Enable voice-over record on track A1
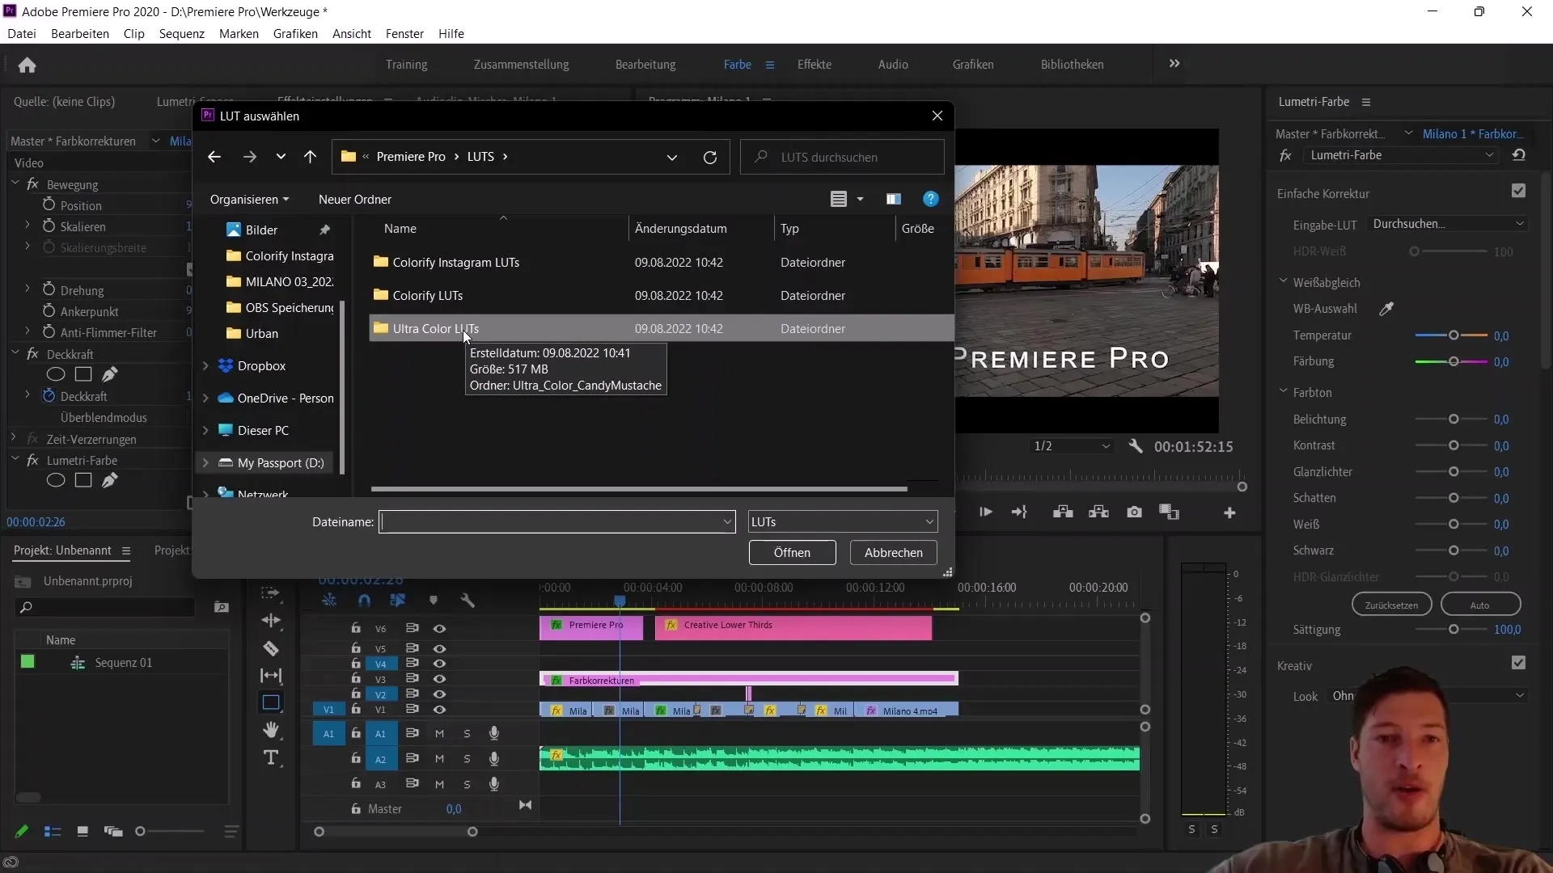The width and height of the screenshot is (1553, 873). [493, 733]
